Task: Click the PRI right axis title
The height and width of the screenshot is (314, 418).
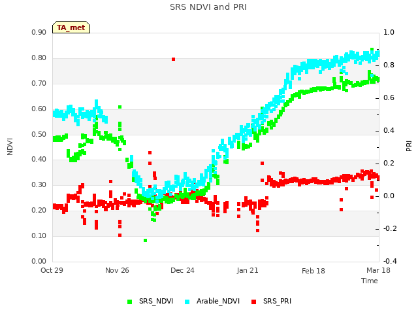Action: 409,147
